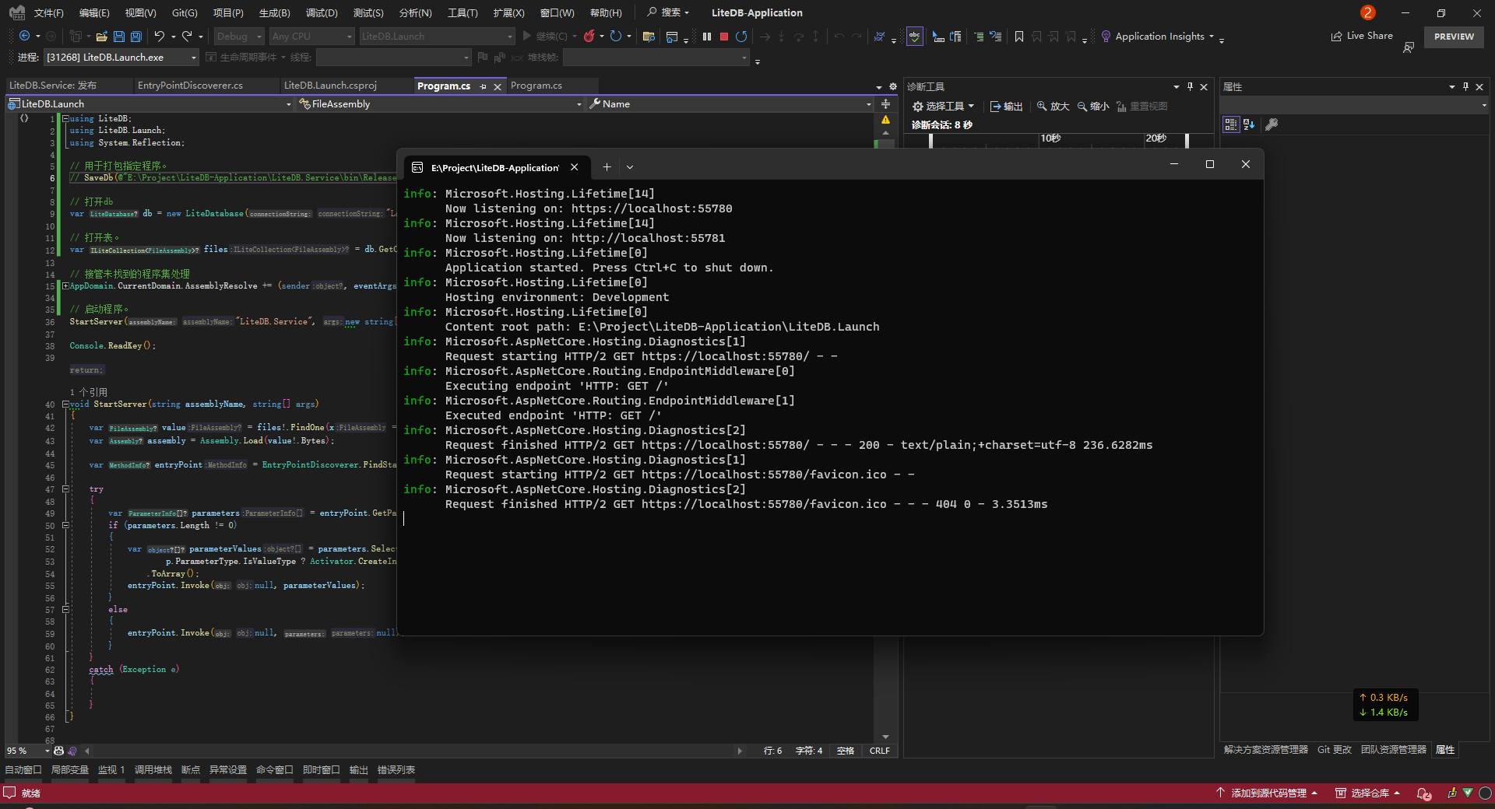Click the Hot Reload flame icon
Image resolution: width=1495 pixels, height=809 pixels.
click(589, 37)
